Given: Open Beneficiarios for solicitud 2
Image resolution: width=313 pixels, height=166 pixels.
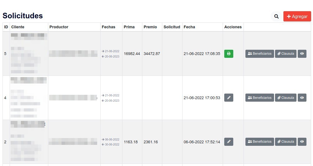Looking at the screenshot, I should [259, 142].
